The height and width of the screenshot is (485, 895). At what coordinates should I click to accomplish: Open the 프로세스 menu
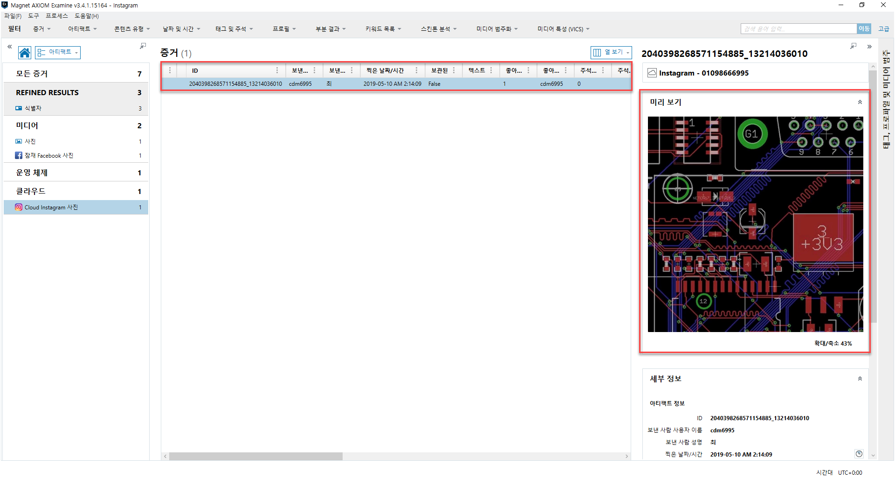click(57, 16)
